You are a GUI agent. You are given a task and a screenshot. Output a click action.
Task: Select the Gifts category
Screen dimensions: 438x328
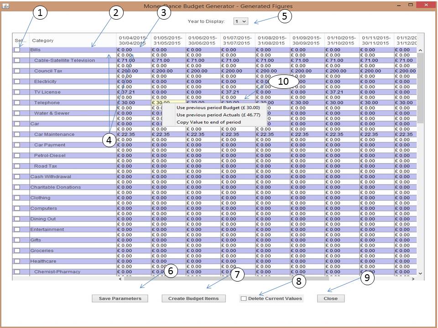click(36, 240)
